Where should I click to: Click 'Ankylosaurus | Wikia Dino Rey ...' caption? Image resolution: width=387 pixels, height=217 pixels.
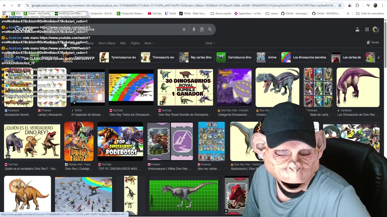pos(170,169)
